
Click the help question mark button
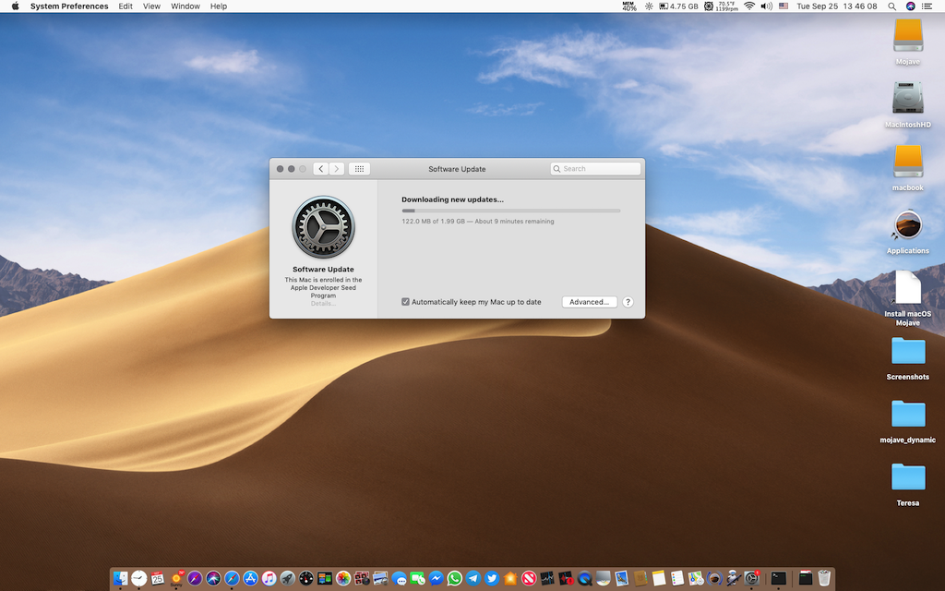point(628,302)
